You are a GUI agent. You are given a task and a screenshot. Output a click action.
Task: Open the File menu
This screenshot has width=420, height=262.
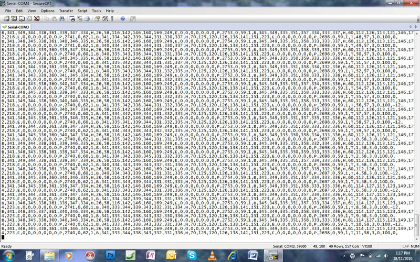coord(8,10)
